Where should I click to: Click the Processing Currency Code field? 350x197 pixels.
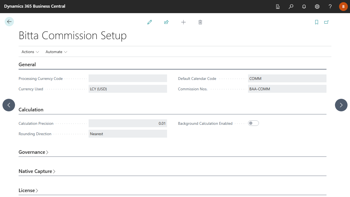(128, 78)
